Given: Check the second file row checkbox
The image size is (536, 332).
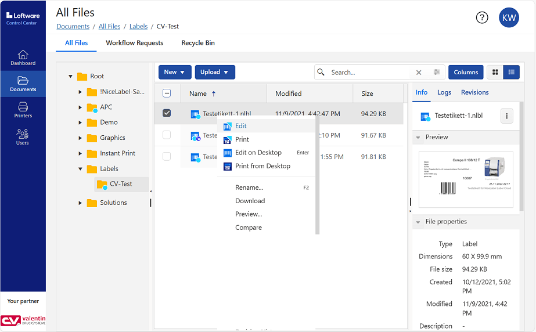Looking at the screenshot, I should tap(167, 135).
